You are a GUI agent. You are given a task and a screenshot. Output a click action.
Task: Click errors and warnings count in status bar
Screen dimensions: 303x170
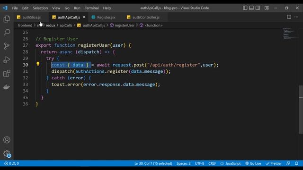pos(11,163)
